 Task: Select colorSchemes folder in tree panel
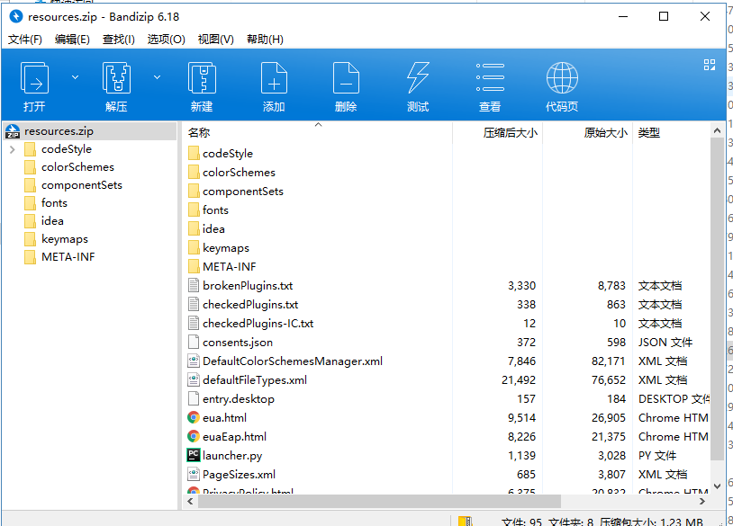77,167
